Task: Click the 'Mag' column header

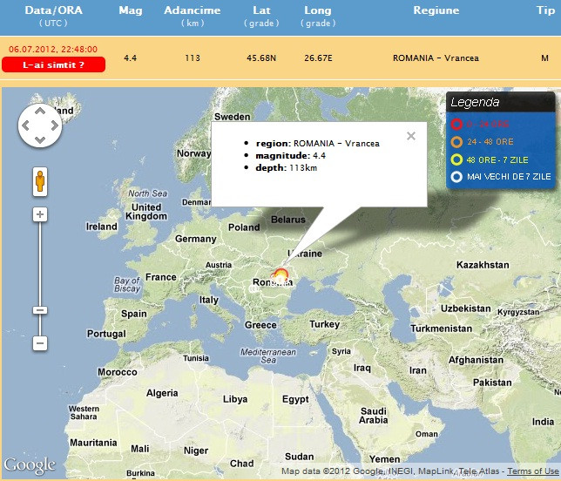Action: [131, 10]
